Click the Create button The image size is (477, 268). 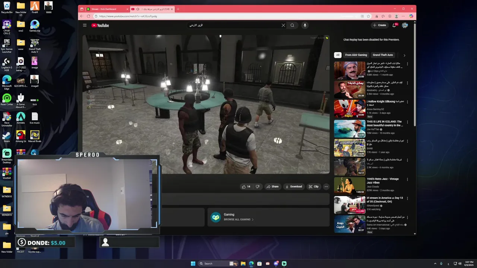[x=379, y=25]
